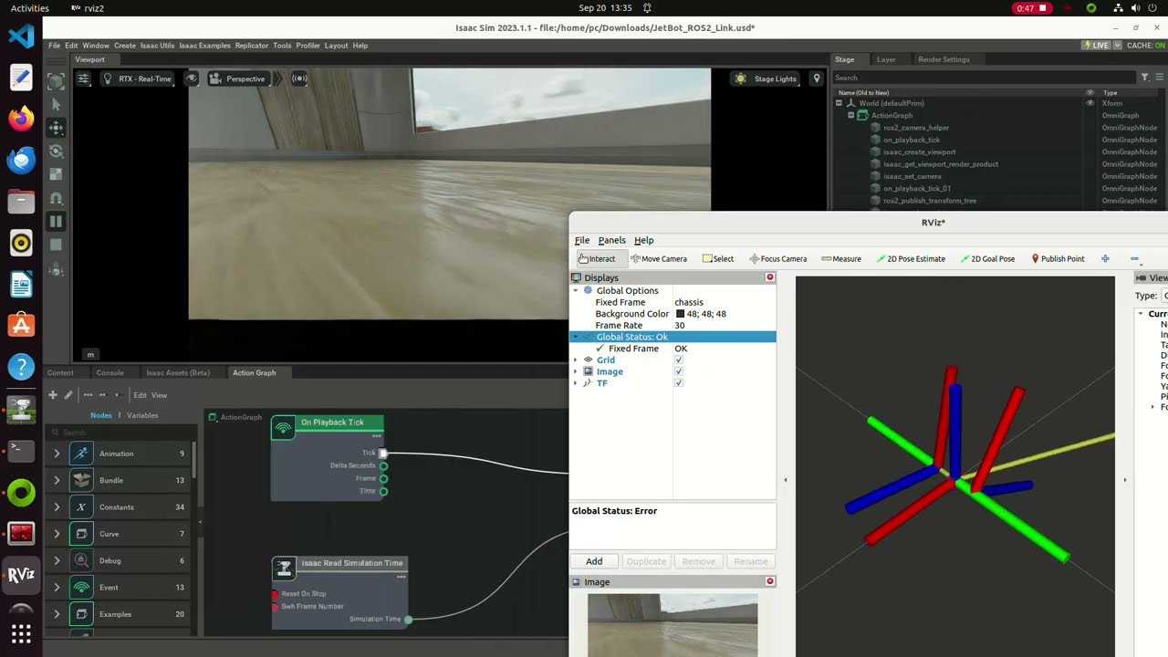Viewport: 1168px width, 657px height.
Task: Activate the Rotate gizmo tool
Action: [56, 151]
